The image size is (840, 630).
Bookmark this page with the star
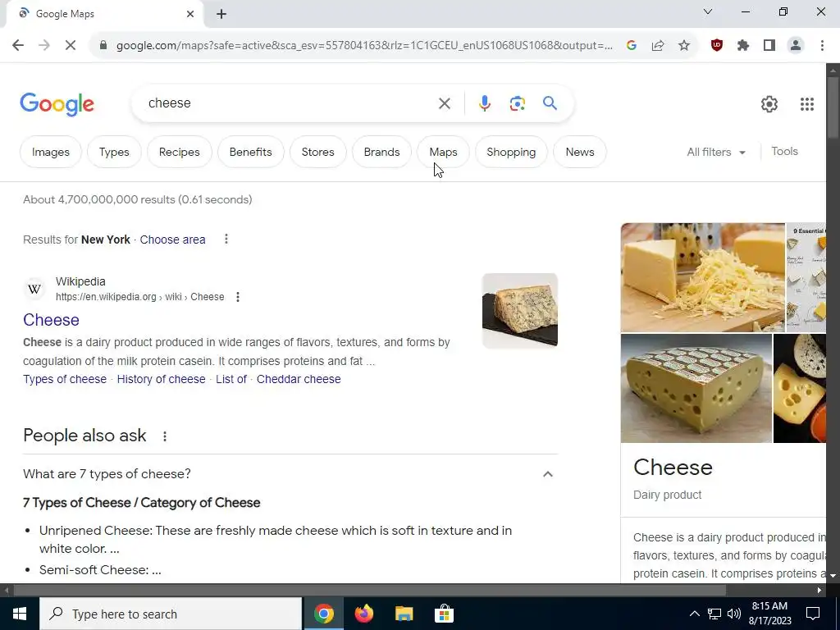pyautogui.click(x=684, y=46)
